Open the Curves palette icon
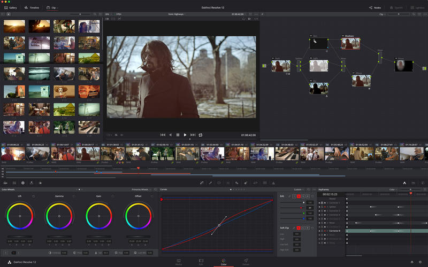Viewport: 428px width, 267px height. tap(201, 183)
